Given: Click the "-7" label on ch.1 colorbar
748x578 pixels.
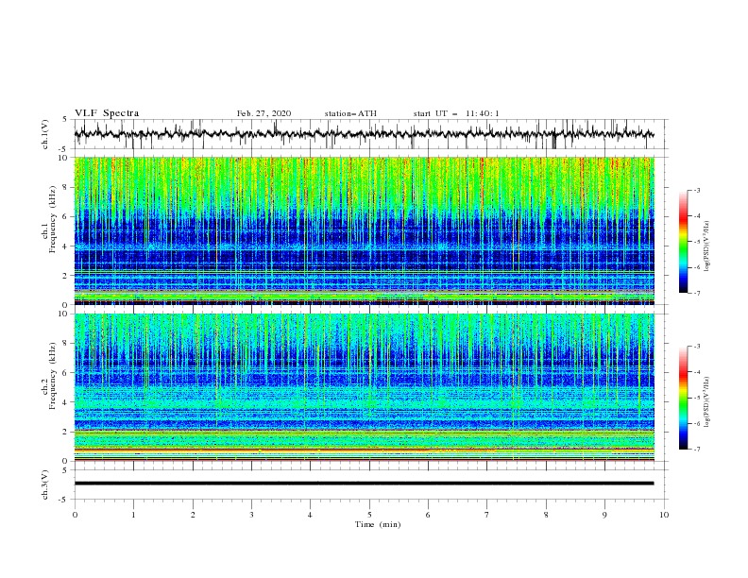Looking at the screenshot, I should (696, 293).
